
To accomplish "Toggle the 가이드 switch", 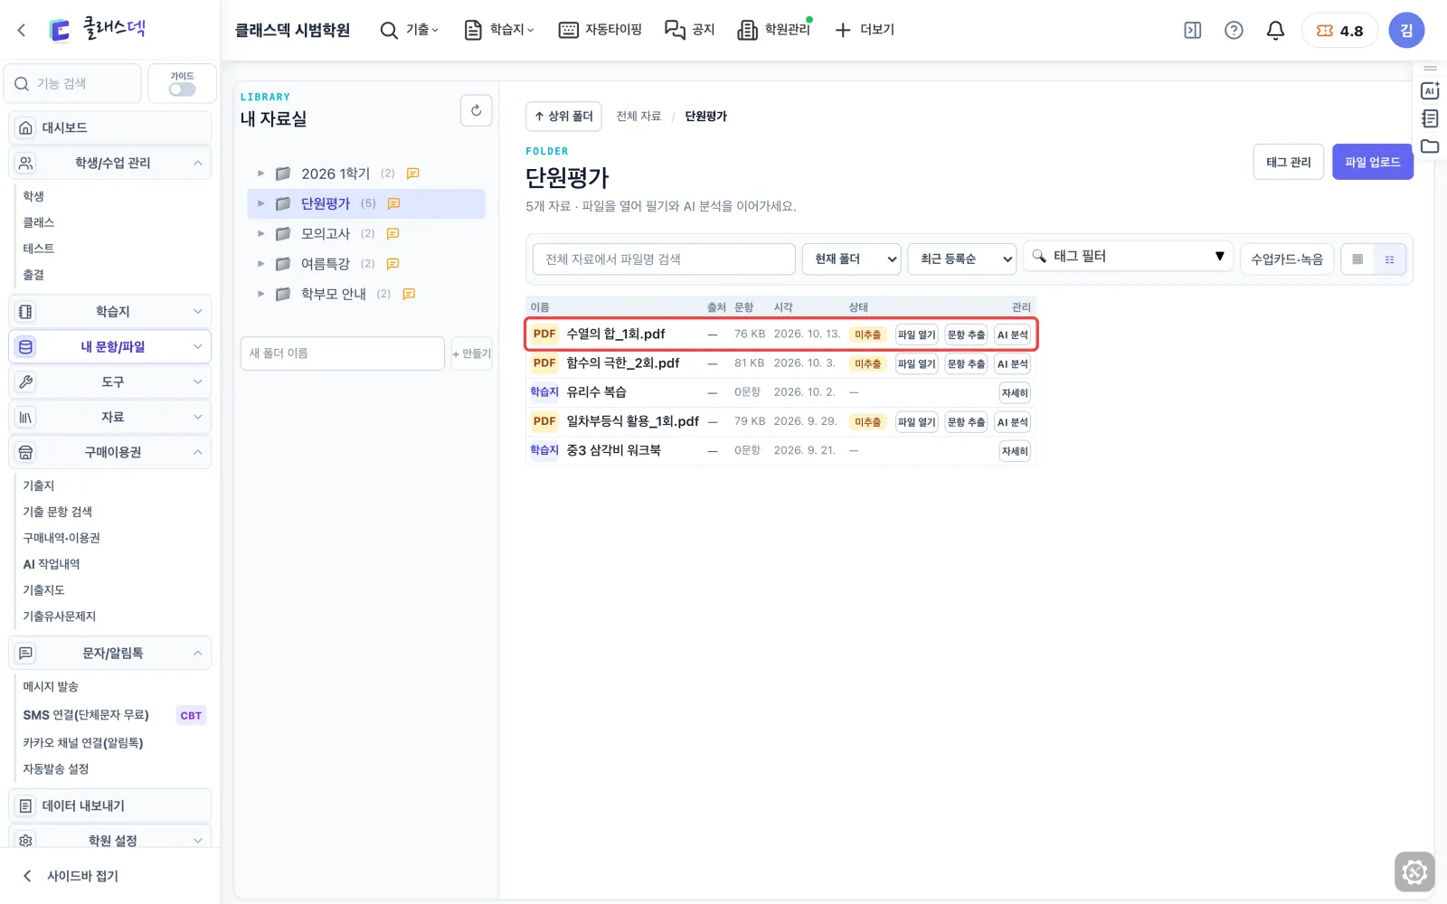I will tap(182, 89).
